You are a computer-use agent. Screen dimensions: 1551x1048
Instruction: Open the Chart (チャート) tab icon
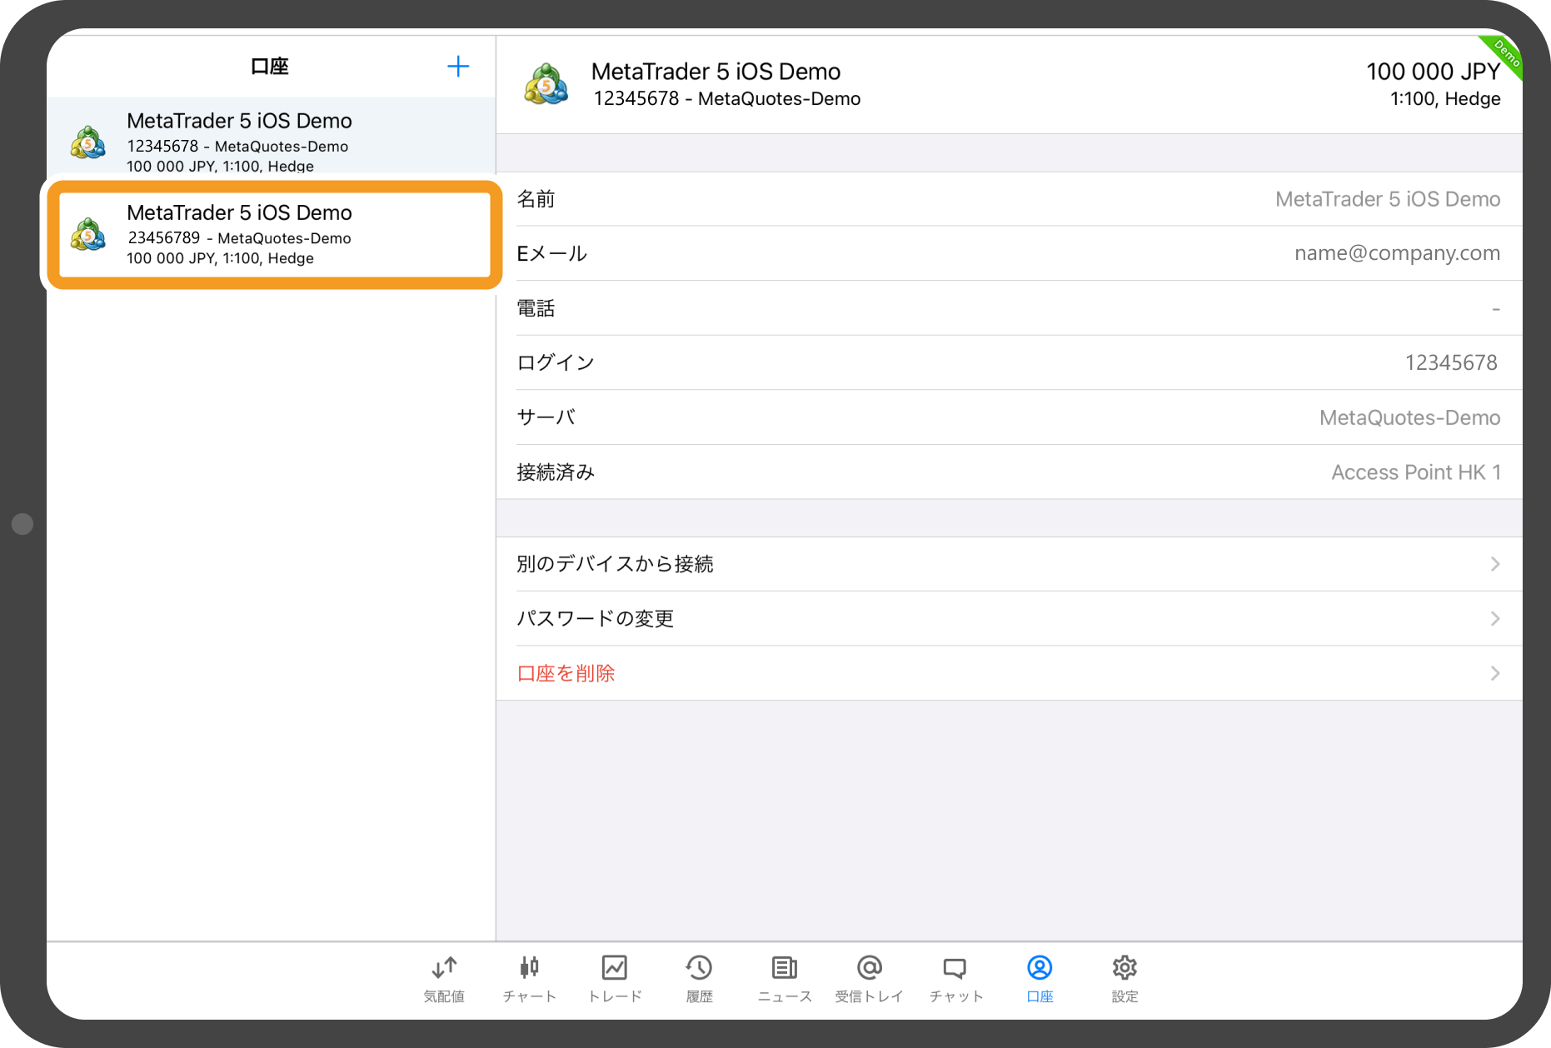pos(529,968)
